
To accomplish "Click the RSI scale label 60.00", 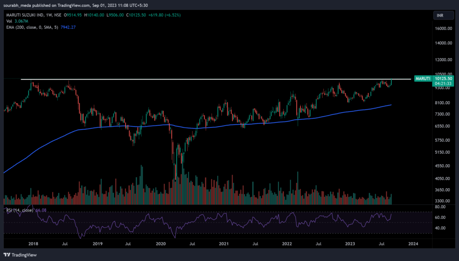I will click(440, 217).
